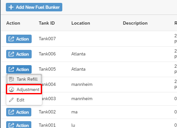
Task: Select the Tank001 cell
Action: pyautogui.click(x=47, y=125)
